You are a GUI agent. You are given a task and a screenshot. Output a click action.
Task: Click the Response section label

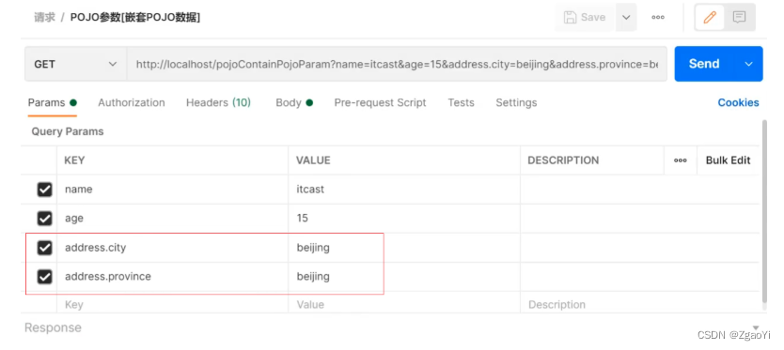point(53,327)
